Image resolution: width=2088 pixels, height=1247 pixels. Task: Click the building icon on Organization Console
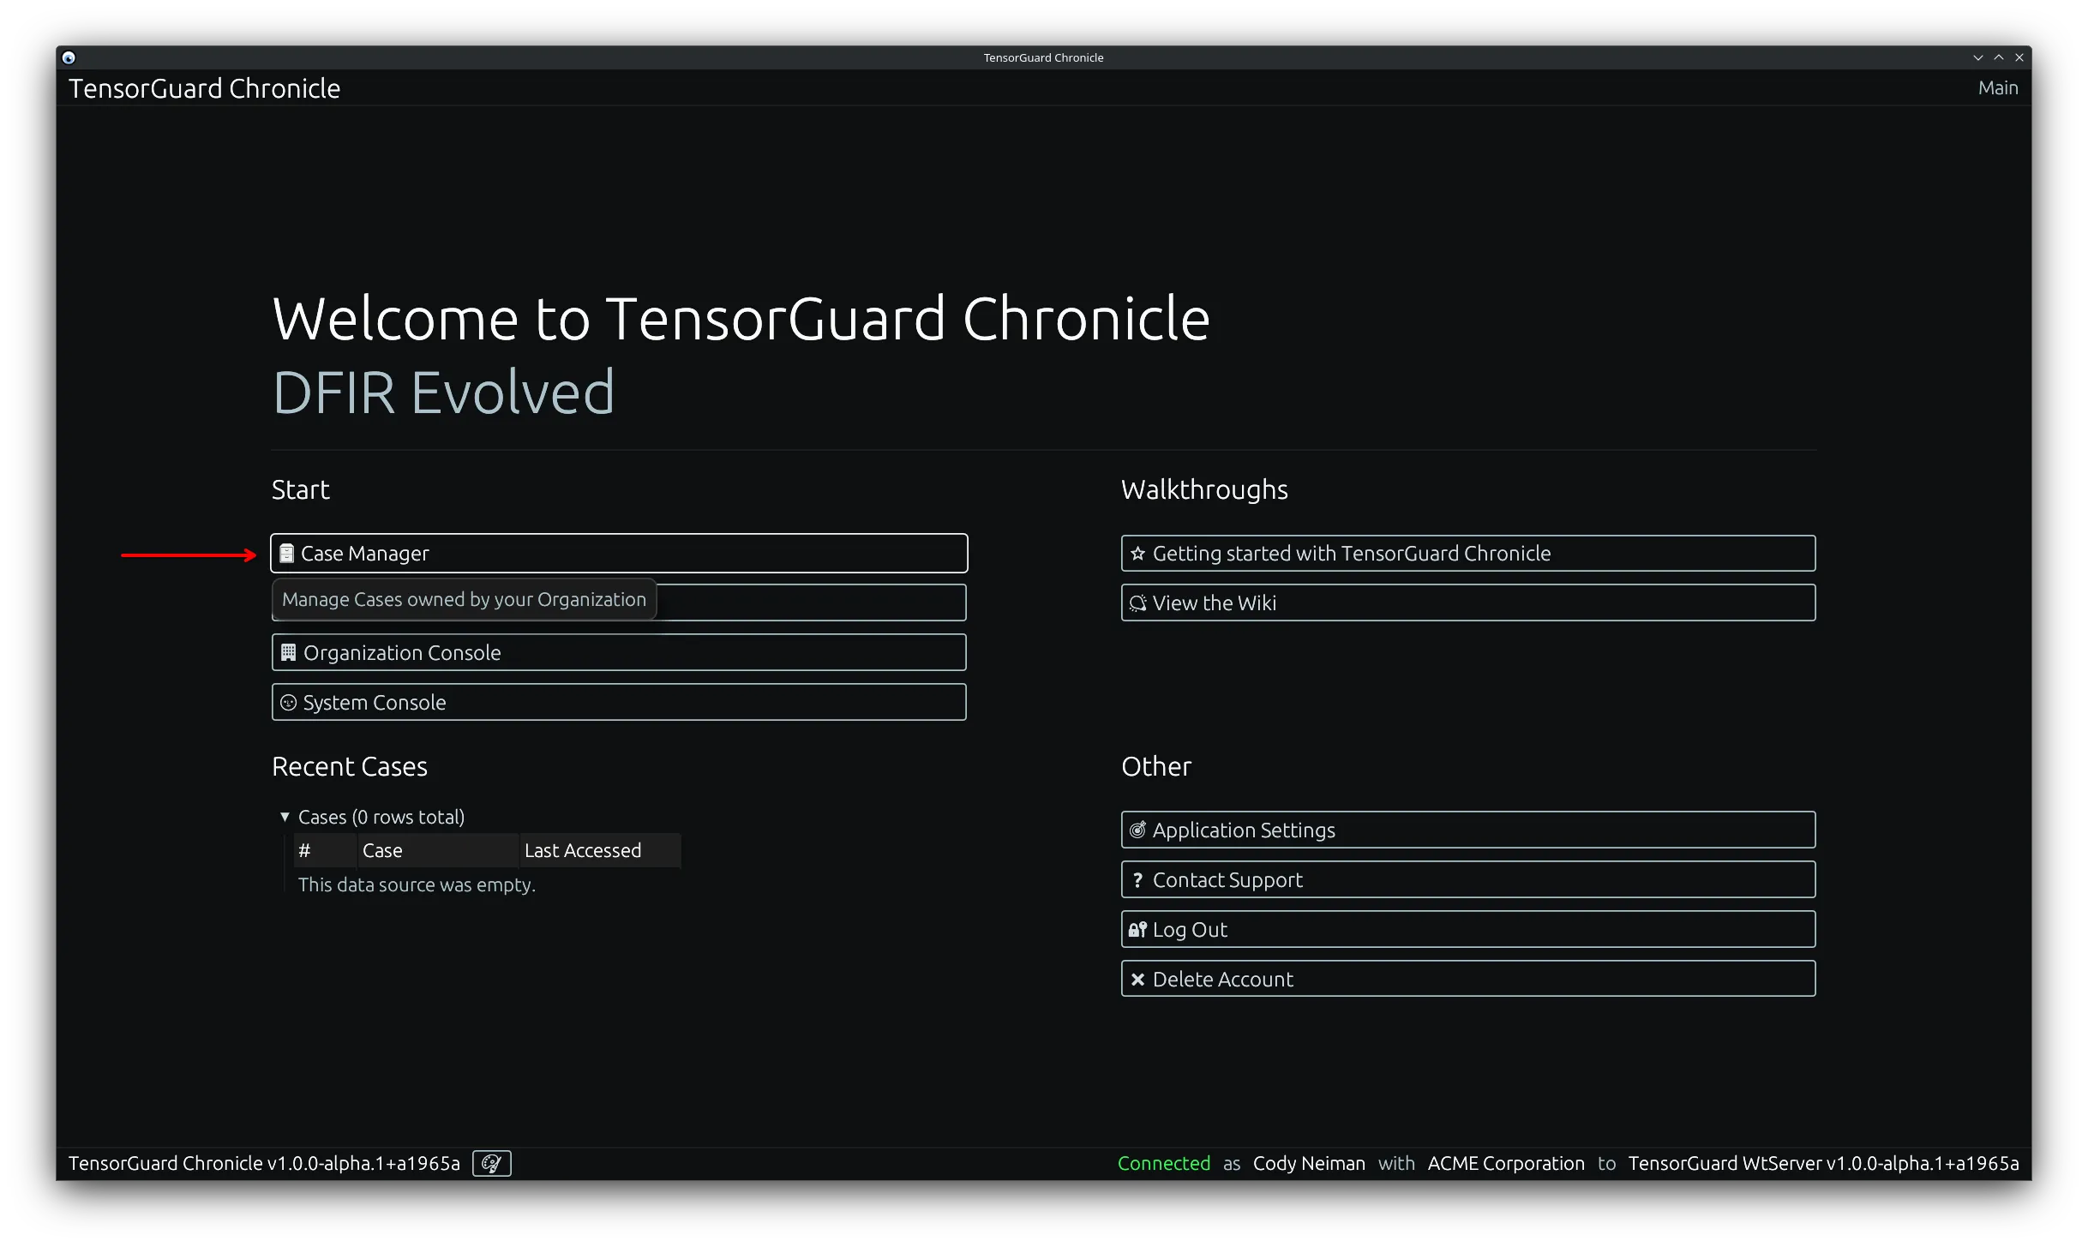pos(287,652)
